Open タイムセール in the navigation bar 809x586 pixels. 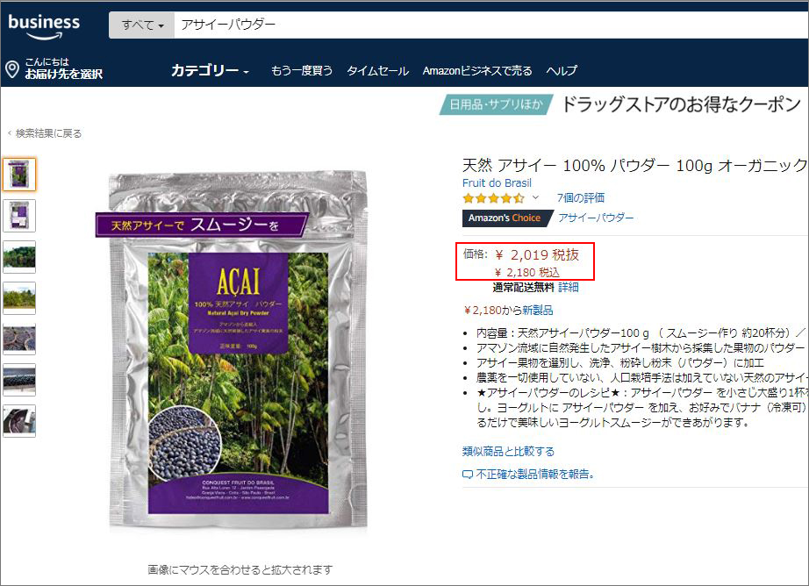coord(377,71)
